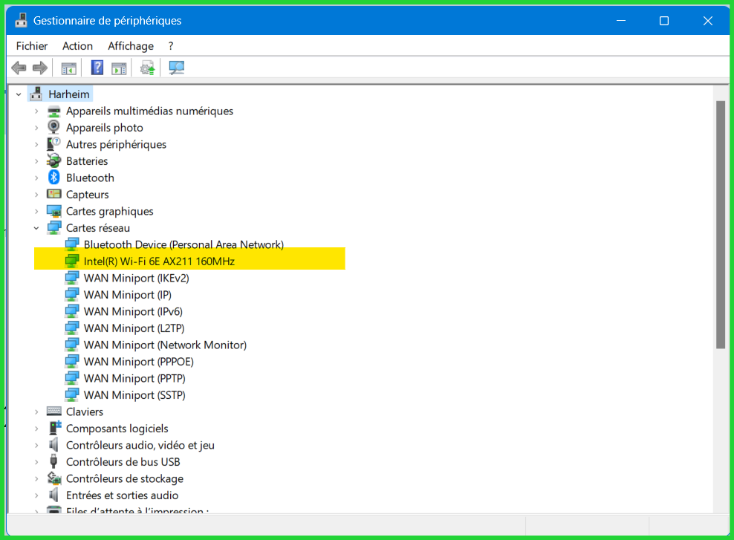Open the Action menu
Screen dimensions: 734x540
(x=77, y=46)
